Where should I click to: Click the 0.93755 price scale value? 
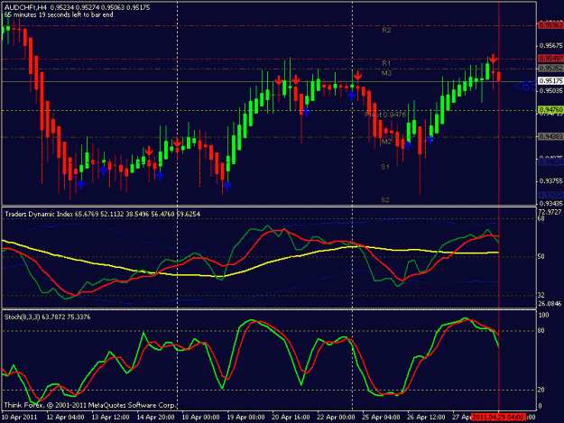550,180
